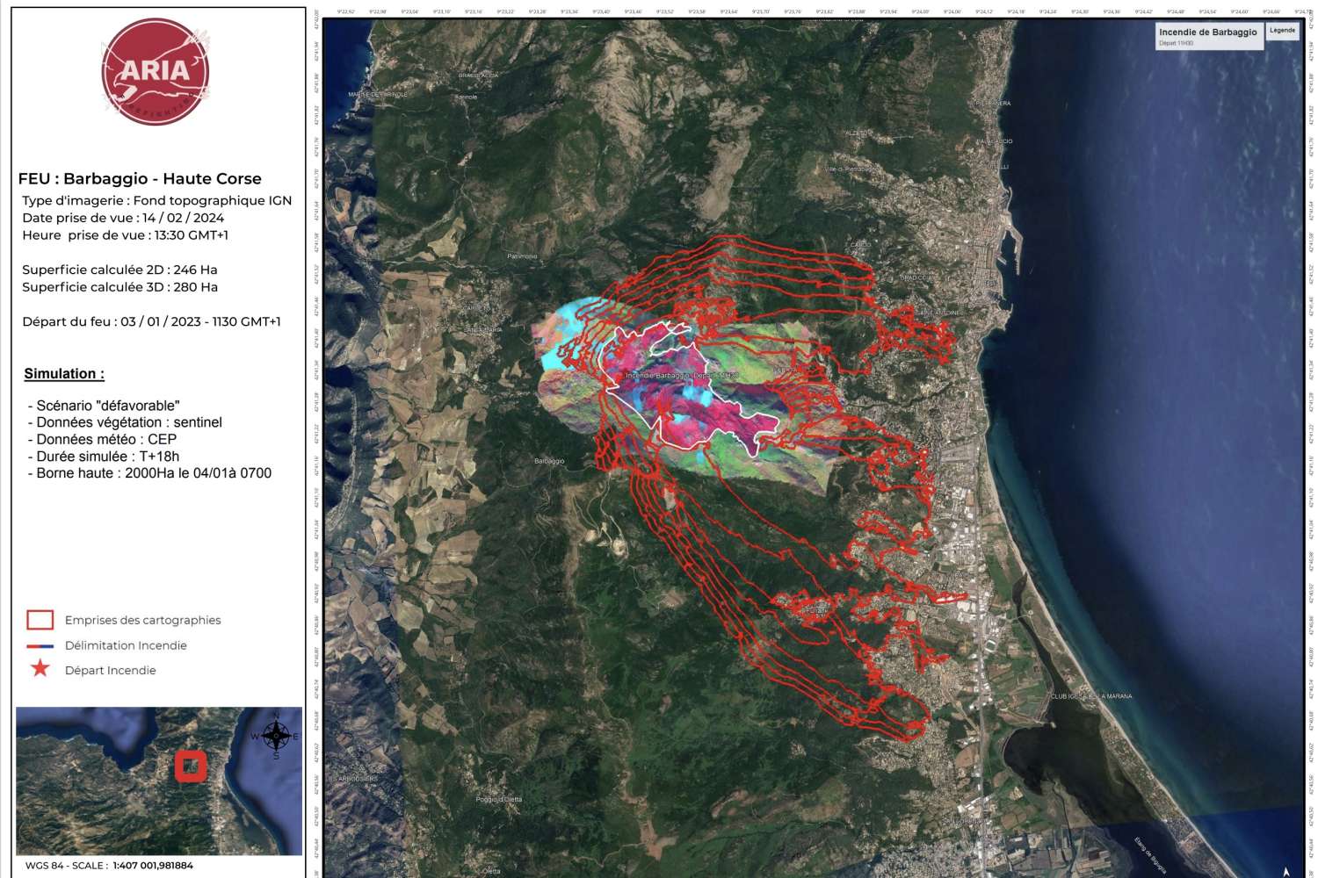Click the red rectangle Emprises des cartographies symbol

click(x=40, y=620)
